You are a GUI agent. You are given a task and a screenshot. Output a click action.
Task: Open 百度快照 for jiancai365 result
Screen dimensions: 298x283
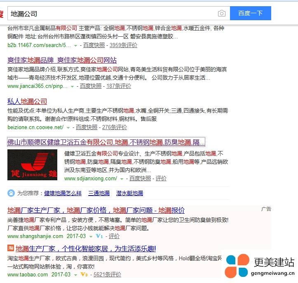[x=91, y=86]
